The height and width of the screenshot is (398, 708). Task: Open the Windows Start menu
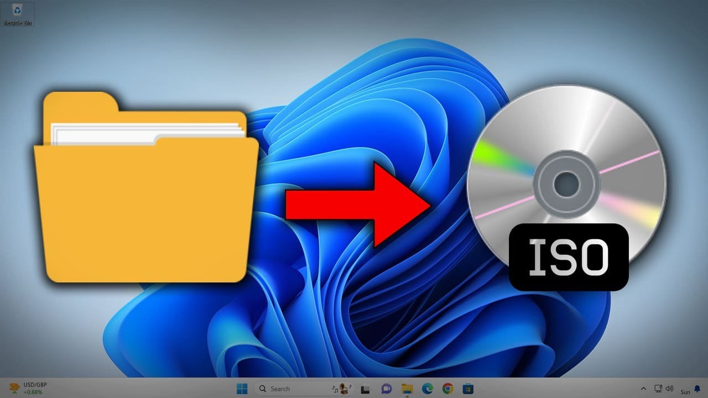(242, 389)
